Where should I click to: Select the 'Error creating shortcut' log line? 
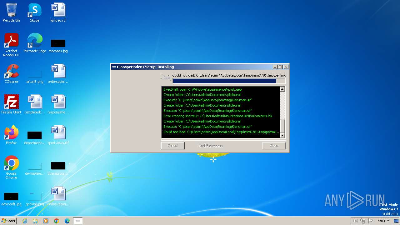tap(218, 116)
